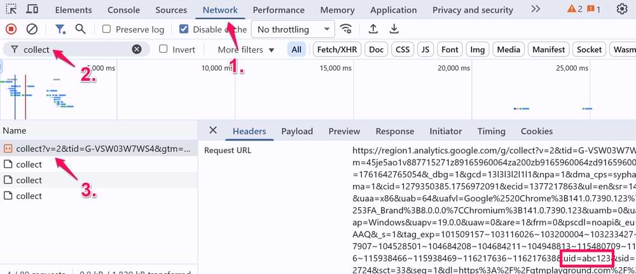The width and height of the screenshot is (636, 274).
Task: Filter requests by Fetch/XHR
Action: [336, 50]
